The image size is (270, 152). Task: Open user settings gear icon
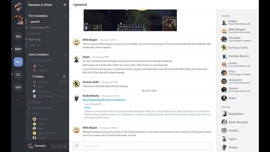65,146
